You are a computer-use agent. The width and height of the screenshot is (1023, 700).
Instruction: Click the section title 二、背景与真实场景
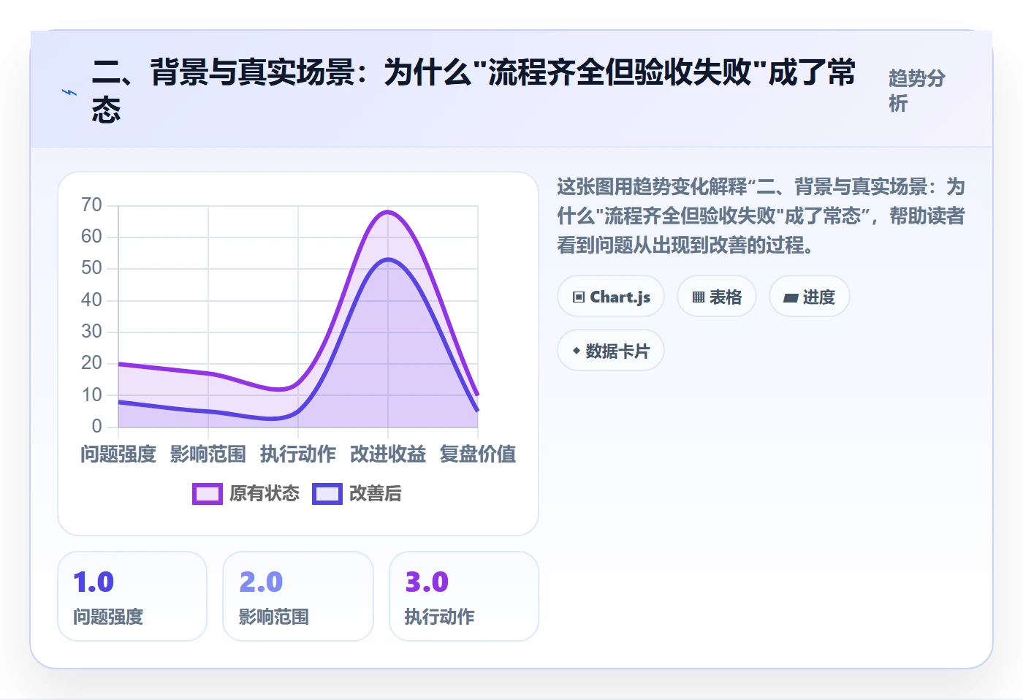pyautogui.click(x=474, y=91)
